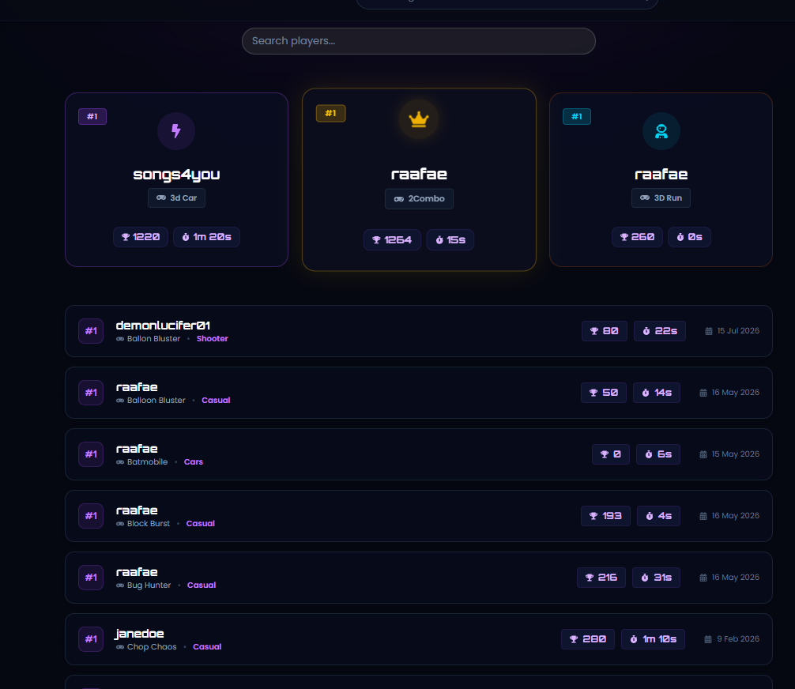Open the 2Combo game tag
The image size is (795, 689).
419,199
